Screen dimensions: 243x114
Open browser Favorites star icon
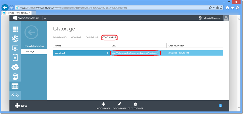pos(232,8)
